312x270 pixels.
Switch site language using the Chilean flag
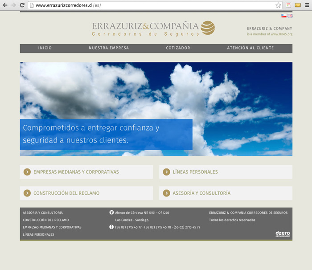tap(284, 16)
